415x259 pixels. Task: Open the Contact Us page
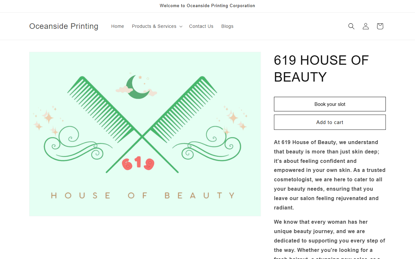(x=201, y=26)
